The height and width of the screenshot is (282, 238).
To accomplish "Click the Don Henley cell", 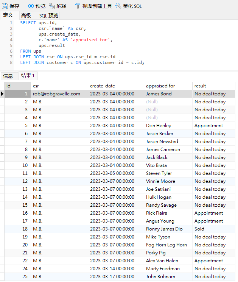I will point(168,126).
